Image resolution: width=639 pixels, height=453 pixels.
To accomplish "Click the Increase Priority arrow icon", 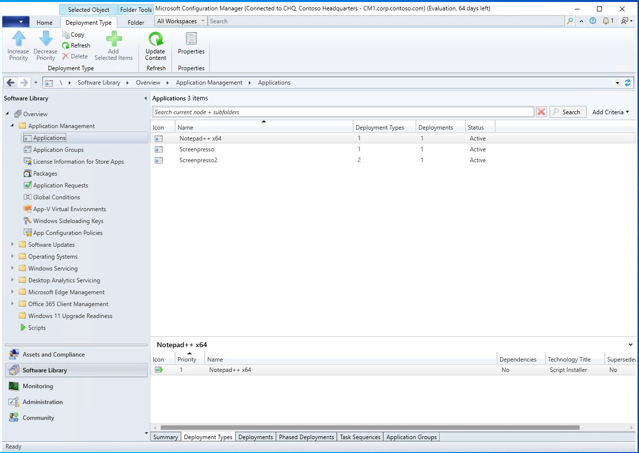I will pos(18,39).
